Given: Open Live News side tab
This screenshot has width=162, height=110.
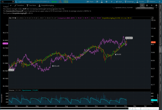Looking at the screenshot, I should click(x=160, y=87).
